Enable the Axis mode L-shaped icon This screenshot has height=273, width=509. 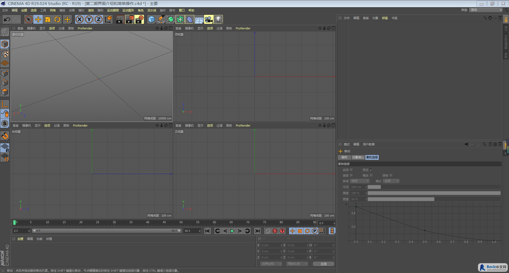(x=5, y=104)
